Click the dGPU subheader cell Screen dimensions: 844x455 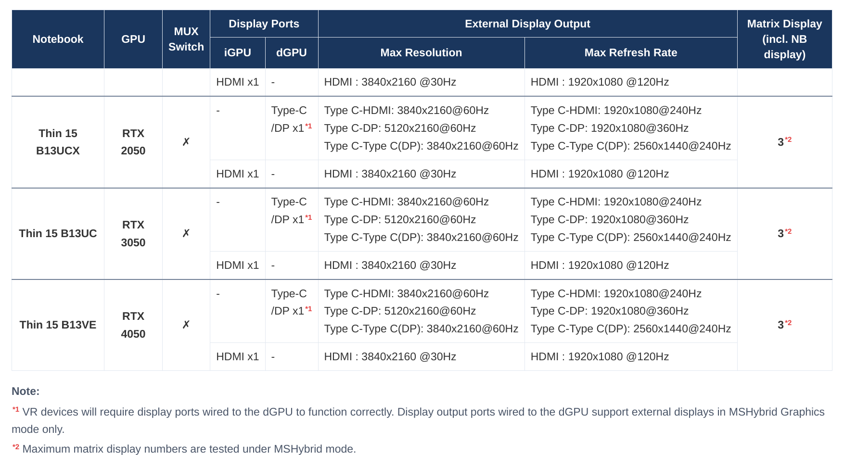point(292,53)
